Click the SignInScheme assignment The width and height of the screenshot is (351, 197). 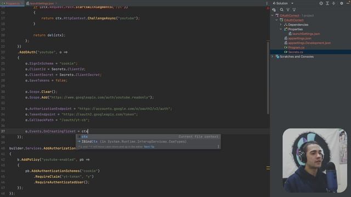51,63
